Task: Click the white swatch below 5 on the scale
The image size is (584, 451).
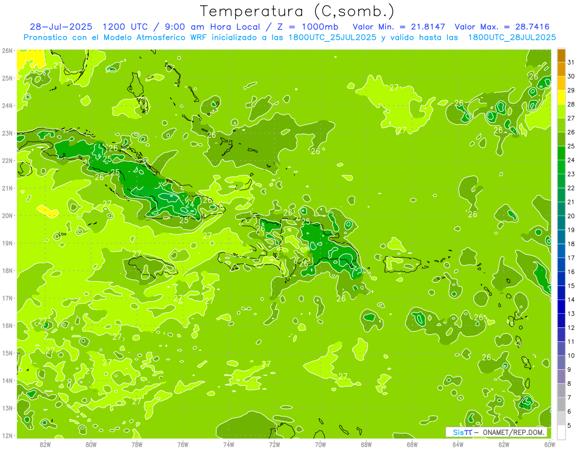Action: coord(562,432)
